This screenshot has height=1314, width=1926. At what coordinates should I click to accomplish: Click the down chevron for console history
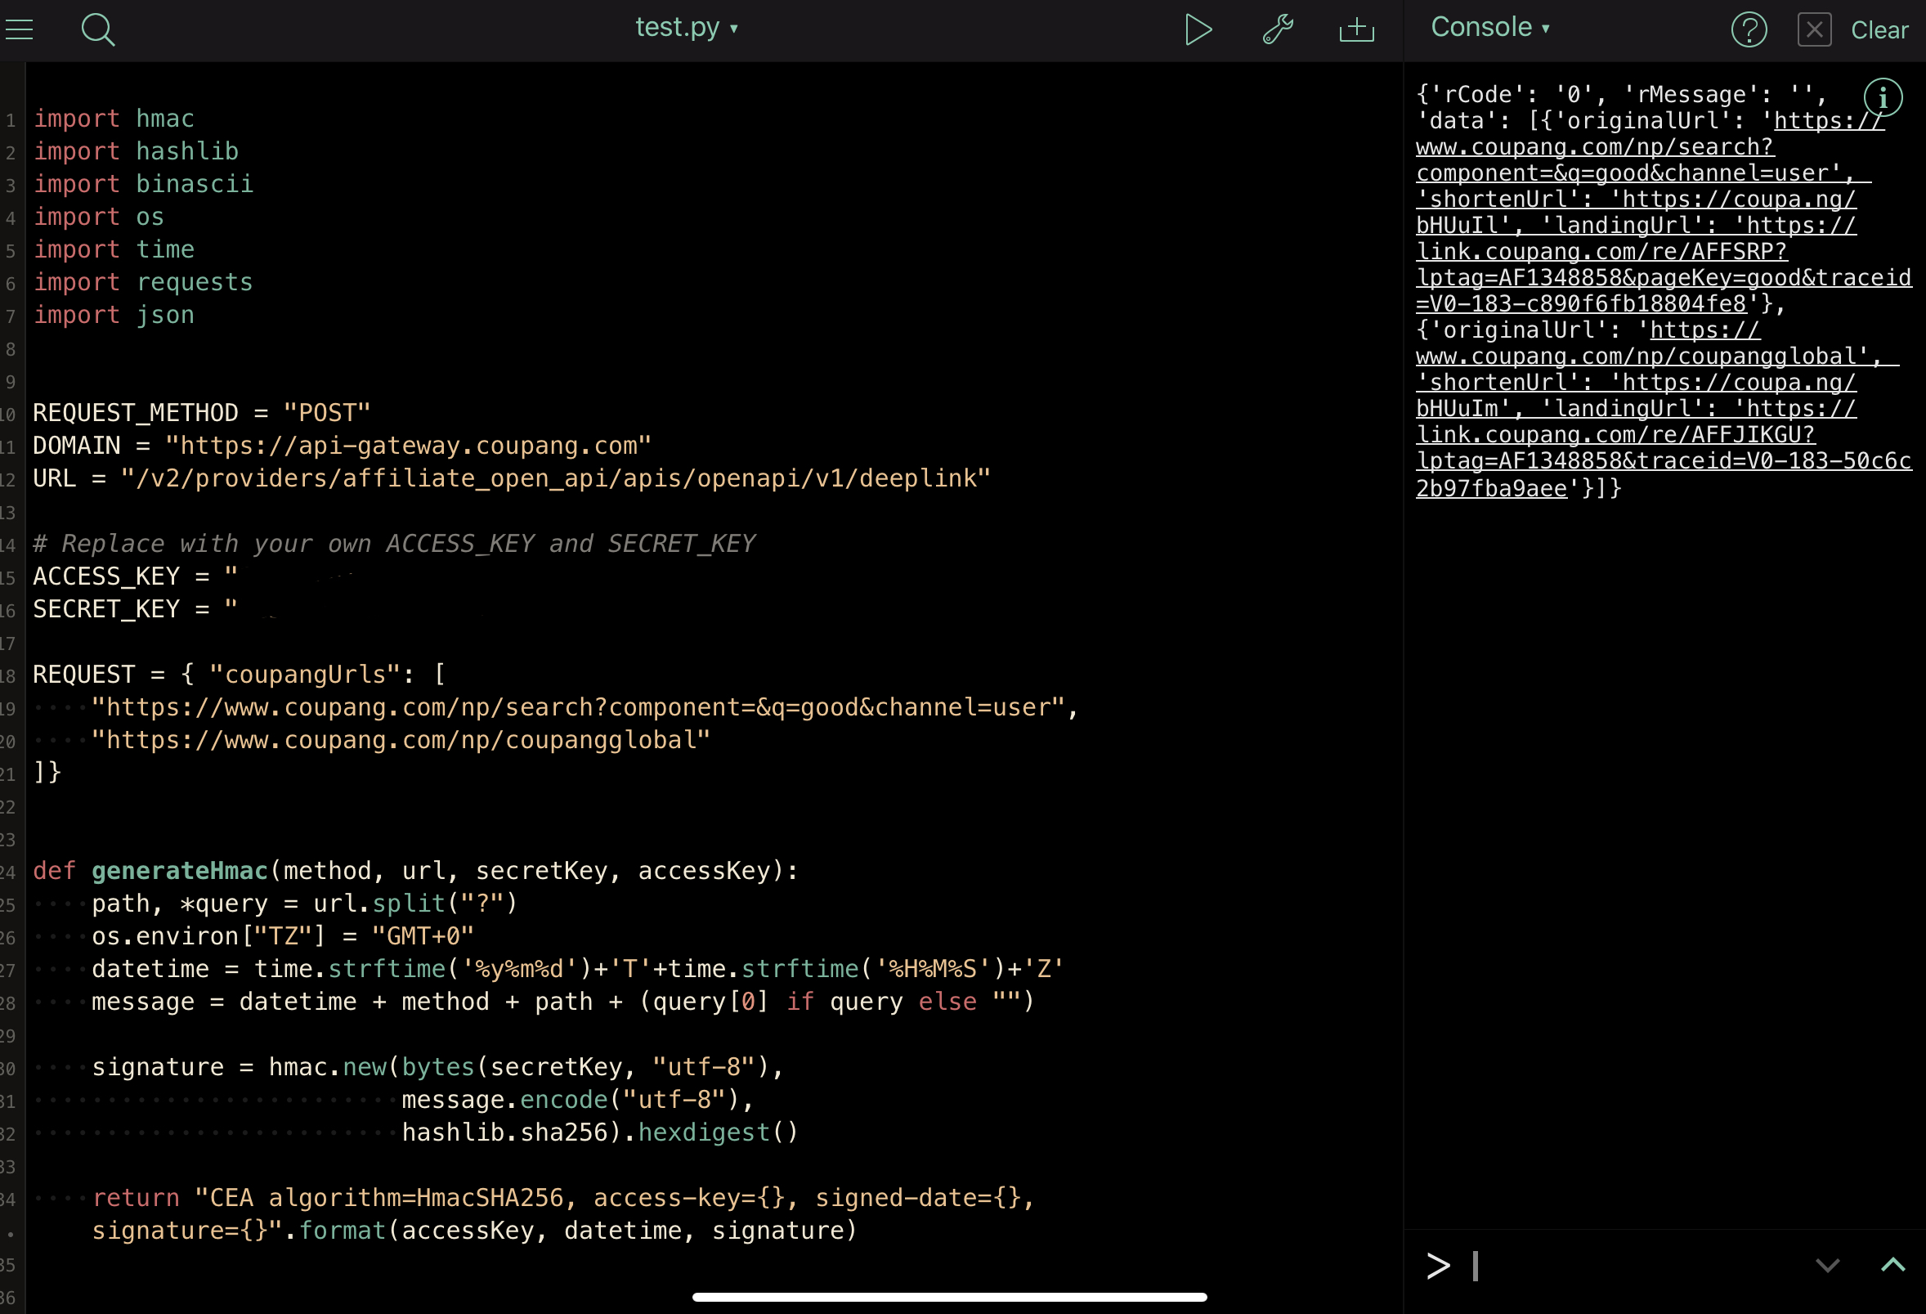[x=1827, y=1265]
